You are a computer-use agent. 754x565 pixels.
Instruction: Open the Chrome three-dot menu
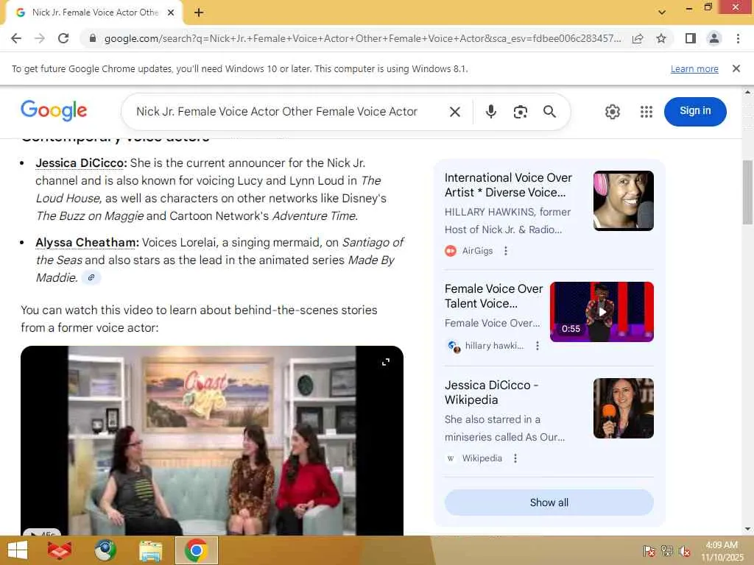tap(738, 38)
